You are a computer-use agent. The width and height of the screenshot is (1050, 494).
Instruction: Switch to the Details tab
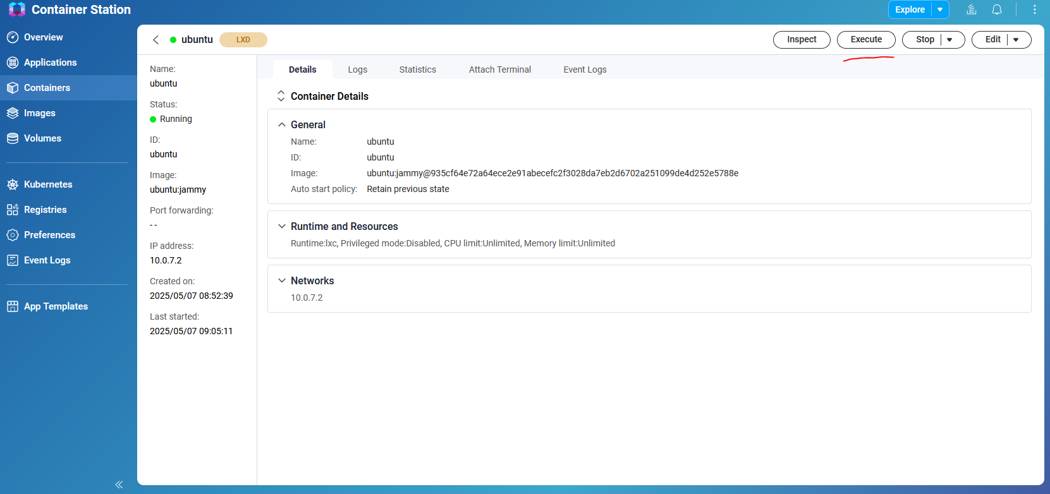303,69
